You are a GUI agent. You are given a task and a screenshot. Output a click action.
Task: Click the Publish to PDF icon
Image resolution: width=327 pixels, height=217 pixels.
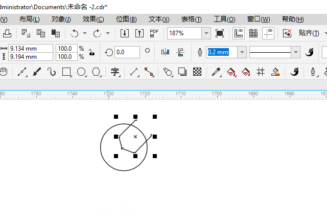coord(154,33)
